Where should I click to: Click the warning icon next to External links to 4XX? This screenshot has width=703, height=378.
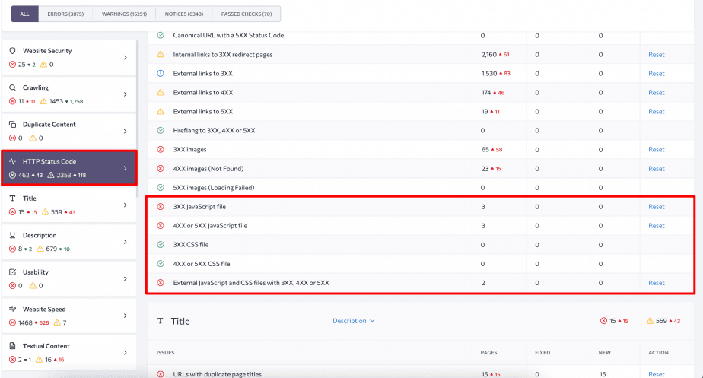160,93
